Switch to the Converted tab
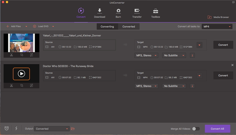The width and height of the screenshot is (236, 135). click(x=129, y=26)
